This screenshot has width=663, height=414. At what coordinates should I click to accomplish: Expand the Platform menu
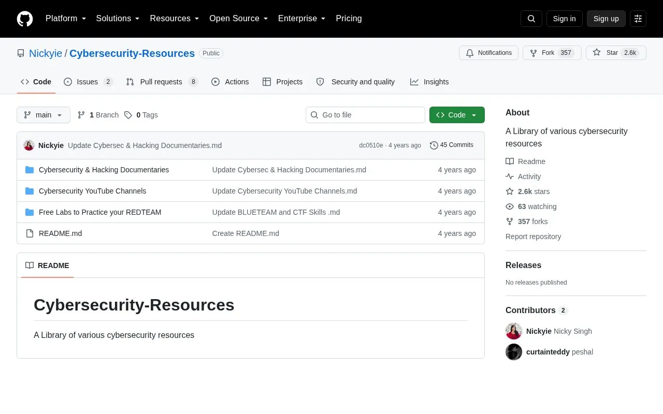66,19
